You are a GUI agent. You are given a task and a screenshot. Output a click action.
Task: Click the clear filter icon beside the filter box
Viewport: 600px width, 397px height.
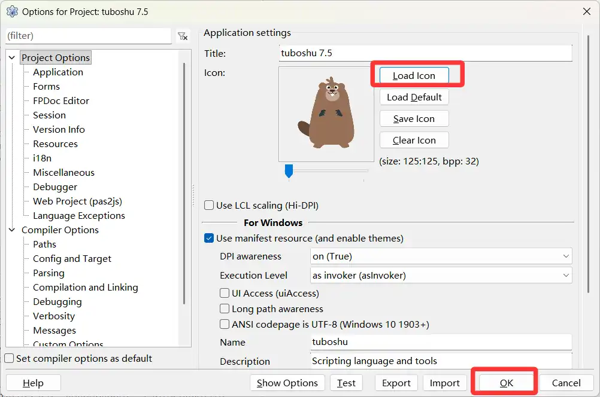(183, 36)
